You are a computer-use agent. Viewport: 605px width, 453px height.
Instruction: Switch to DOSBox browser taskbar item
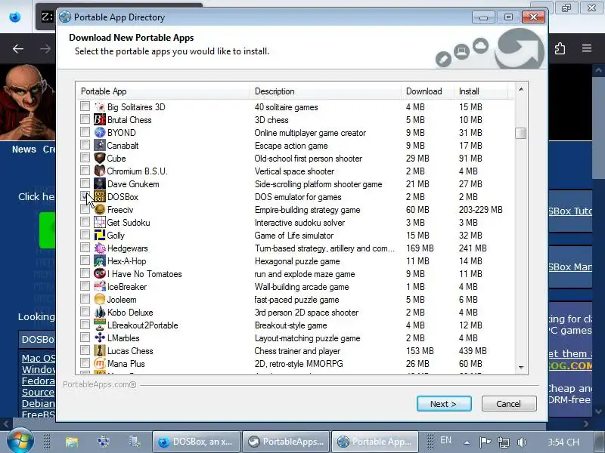(x=197, y=442)
